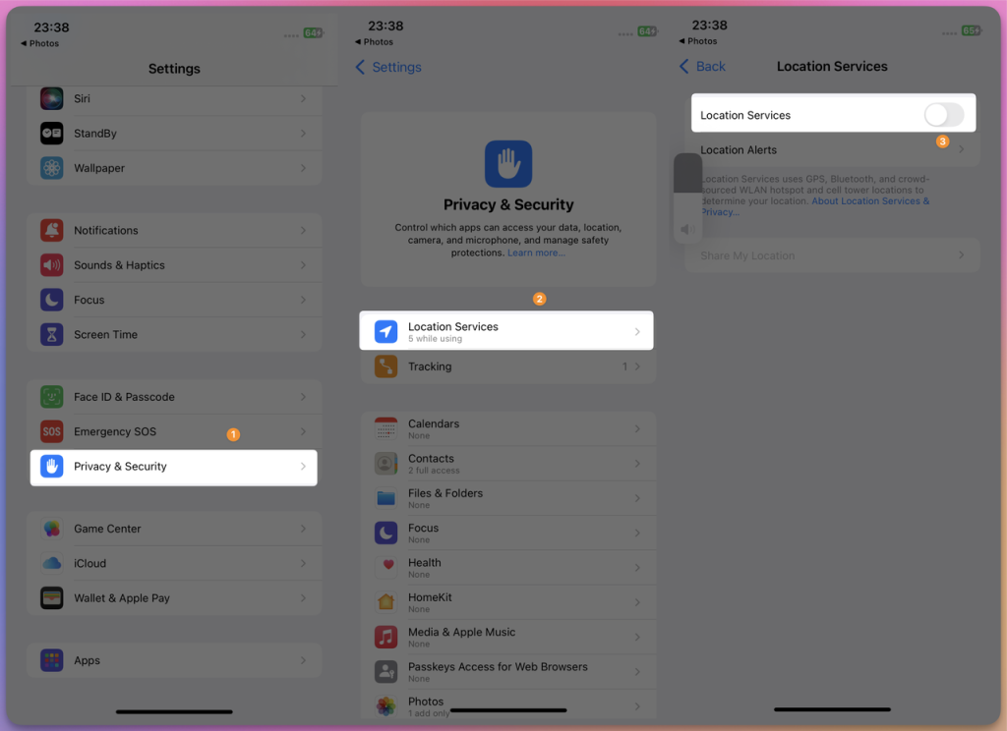
Task: Tap the Health heart icon
Action: [385, 567]
